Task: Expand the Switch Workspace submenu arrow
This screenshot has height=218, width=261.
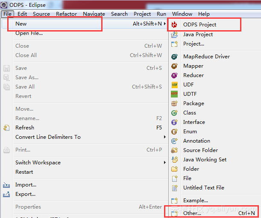Action: (x=164, y=162)
